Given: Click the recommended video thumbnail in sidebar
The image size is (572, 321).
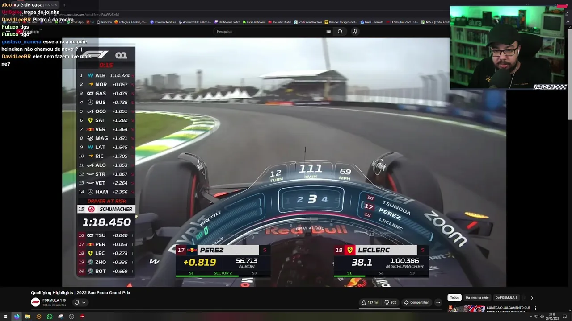Looking at the screenshot, I should pos(467,309).
